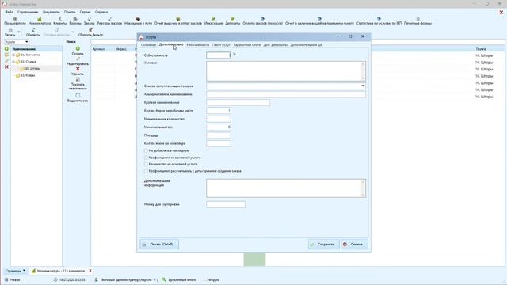Switch to the Основная tab
The width and height of the screenshot is (507, 285).
coord(148,45)
